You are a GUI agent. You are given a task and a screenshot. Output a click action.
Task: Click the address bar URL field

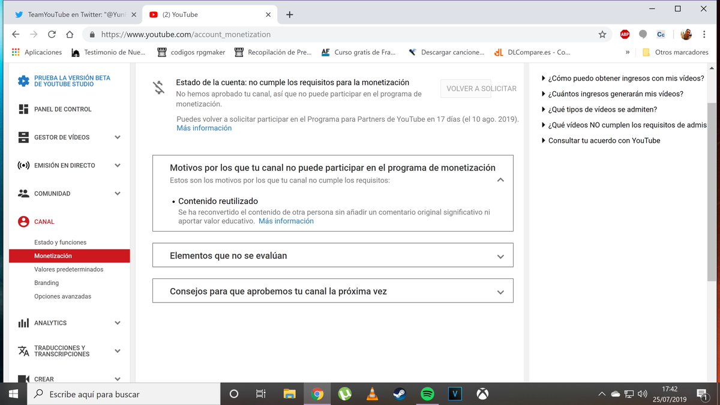coord(347,35)
